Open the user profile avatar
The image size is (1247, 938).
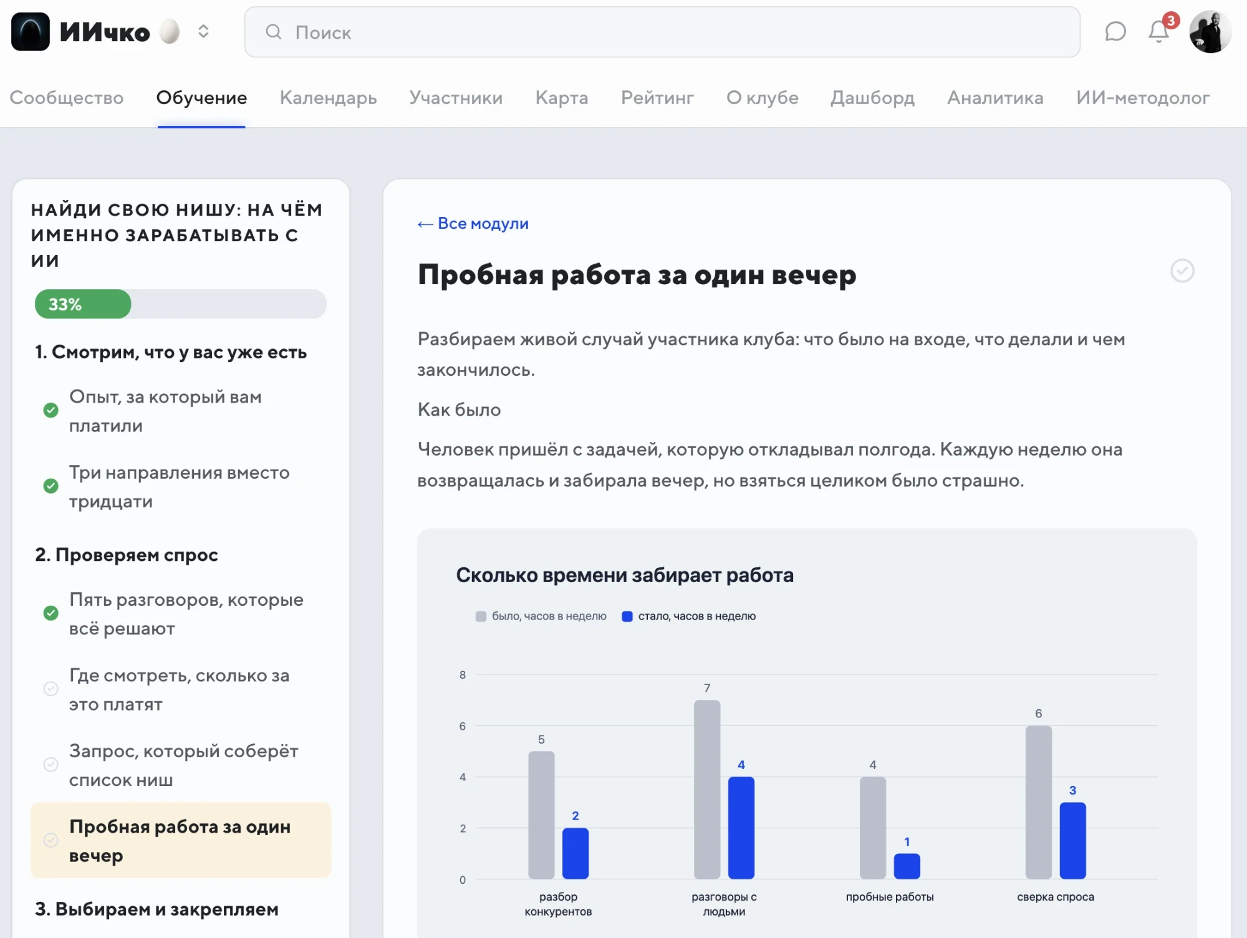pos(1210,32)
